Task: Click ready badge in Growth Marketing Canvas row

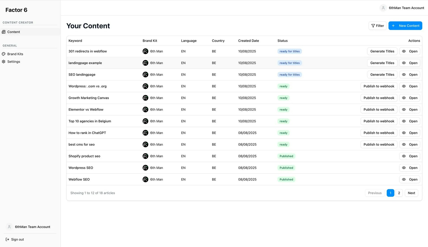Action: (283, 98)
